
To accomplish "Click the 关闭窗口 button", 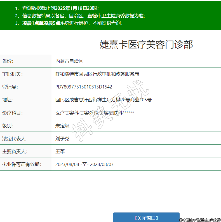I will tap(146, 218).
